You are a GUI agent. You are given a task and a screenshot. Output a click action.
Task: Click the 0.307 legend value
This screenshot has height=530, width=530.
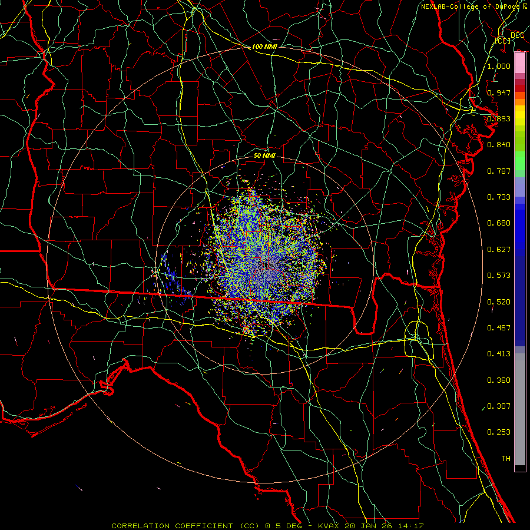499,406
